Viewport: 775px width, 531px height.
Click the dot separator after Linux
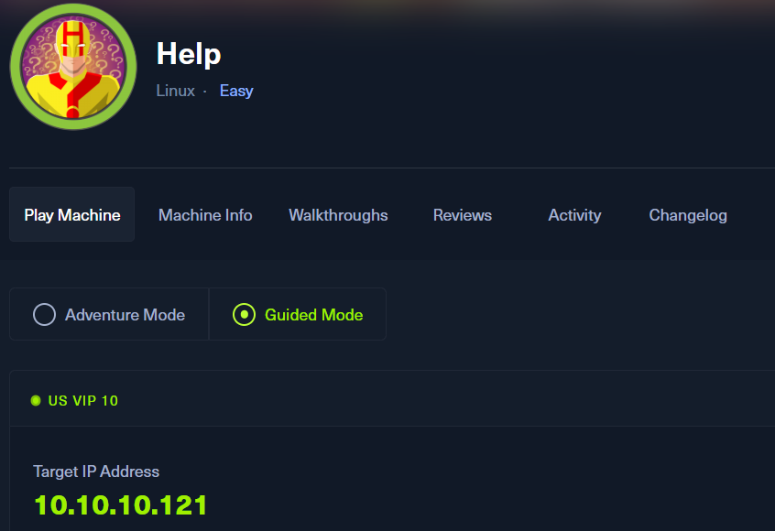click(x=204, y=92)
